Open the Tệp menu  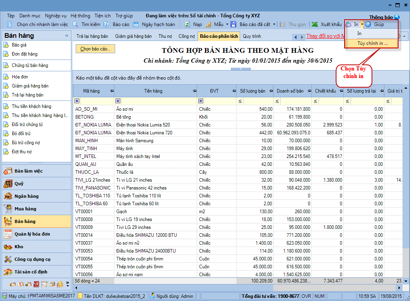11,16
